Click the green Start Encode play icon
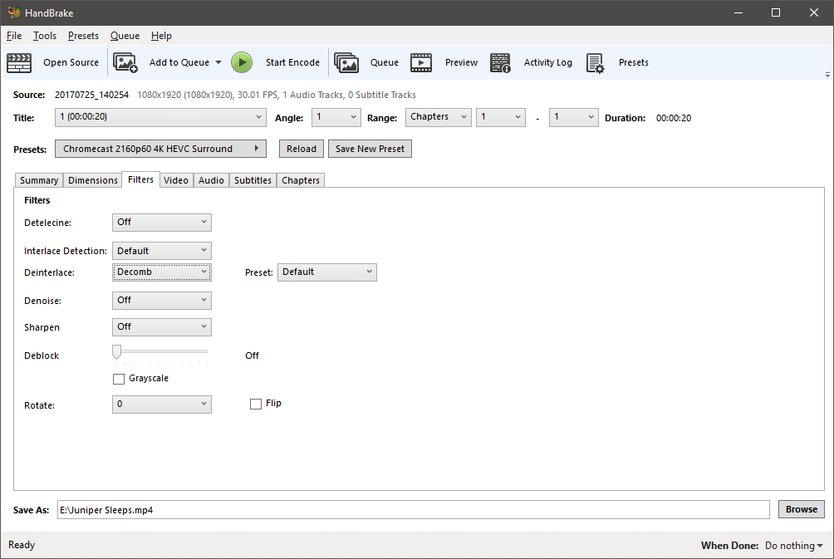 242,63
